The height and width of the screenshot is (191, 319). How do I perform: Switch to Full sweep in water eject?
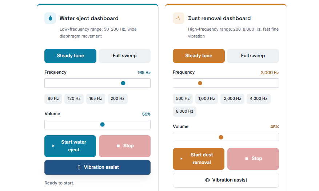click(124, 56)
